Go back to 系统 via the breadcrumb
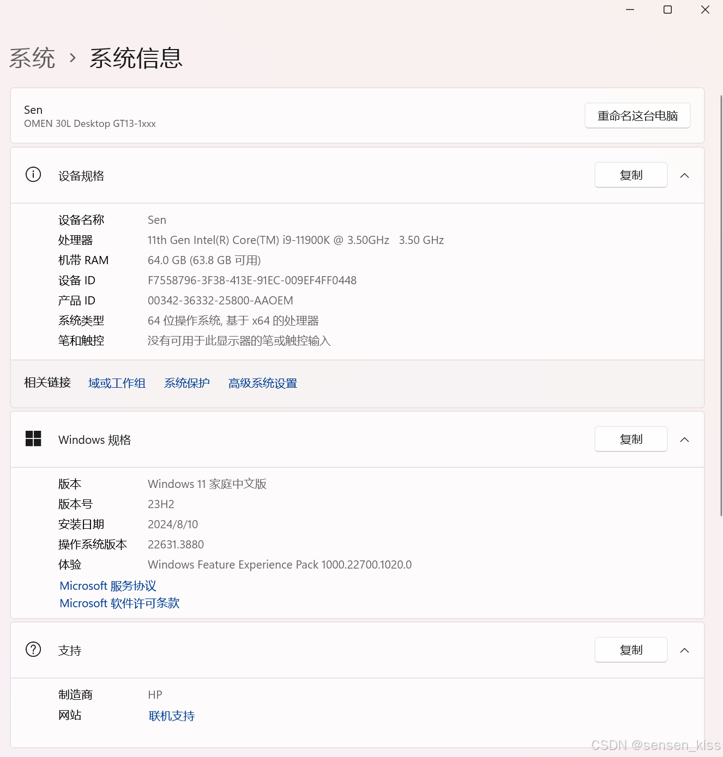Viewport: 723px width, 757px height. click(32, 58)
